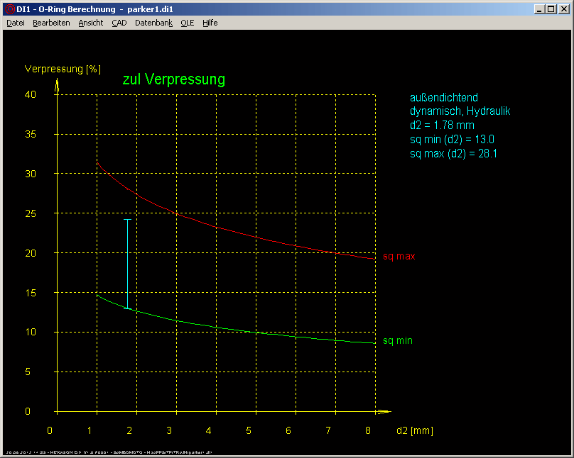
Task: Select the green 'sq min' curve label
Action: [397, 341]
